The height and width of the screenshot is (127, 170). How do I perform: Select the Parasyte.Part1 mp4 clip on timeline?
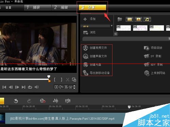[66, 118]
